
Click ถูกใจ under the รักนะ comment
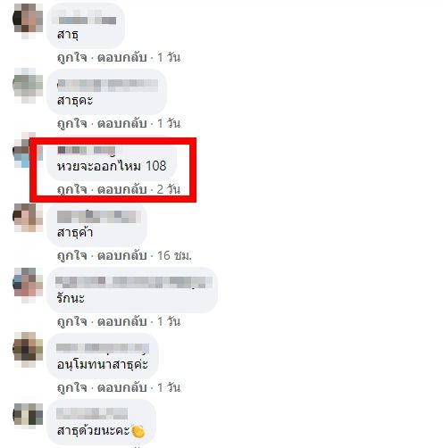click(x=72, y=322)
